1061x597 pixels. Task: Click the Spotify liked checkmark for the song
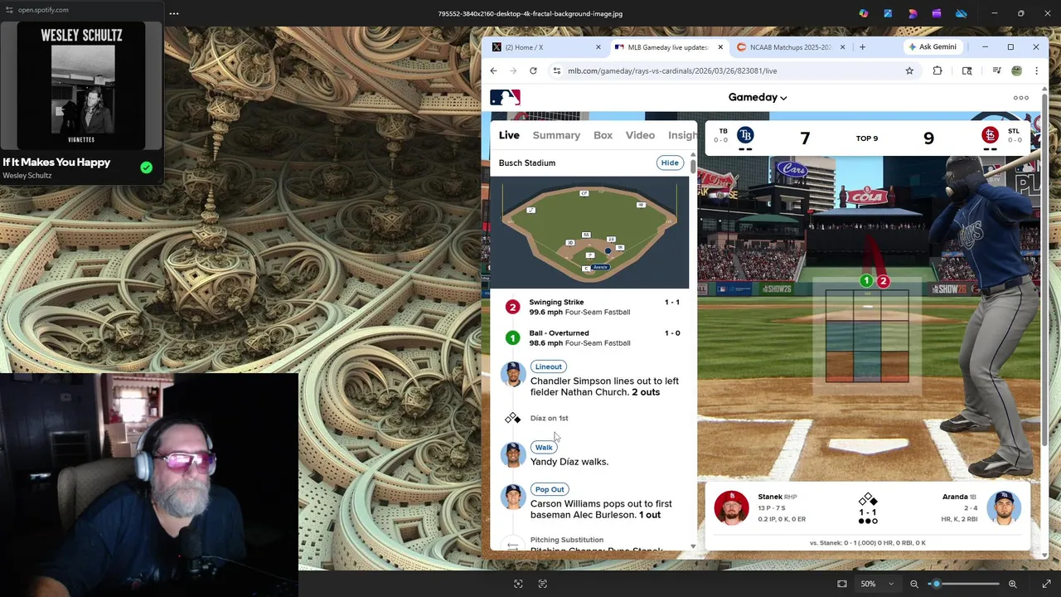point(146,167)
